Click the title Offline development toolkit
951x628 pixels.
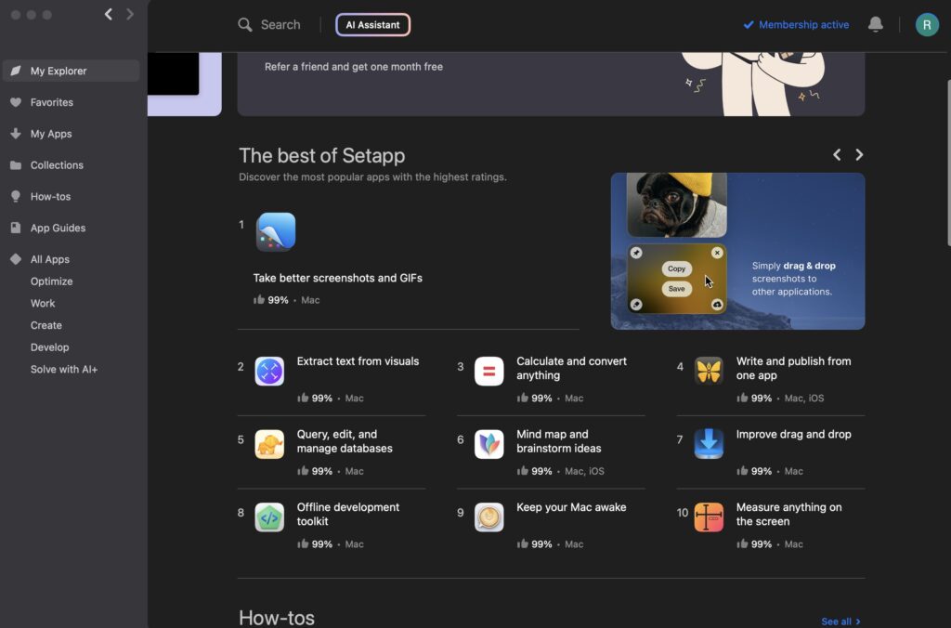pyautogui.click(x=348, y=514)
